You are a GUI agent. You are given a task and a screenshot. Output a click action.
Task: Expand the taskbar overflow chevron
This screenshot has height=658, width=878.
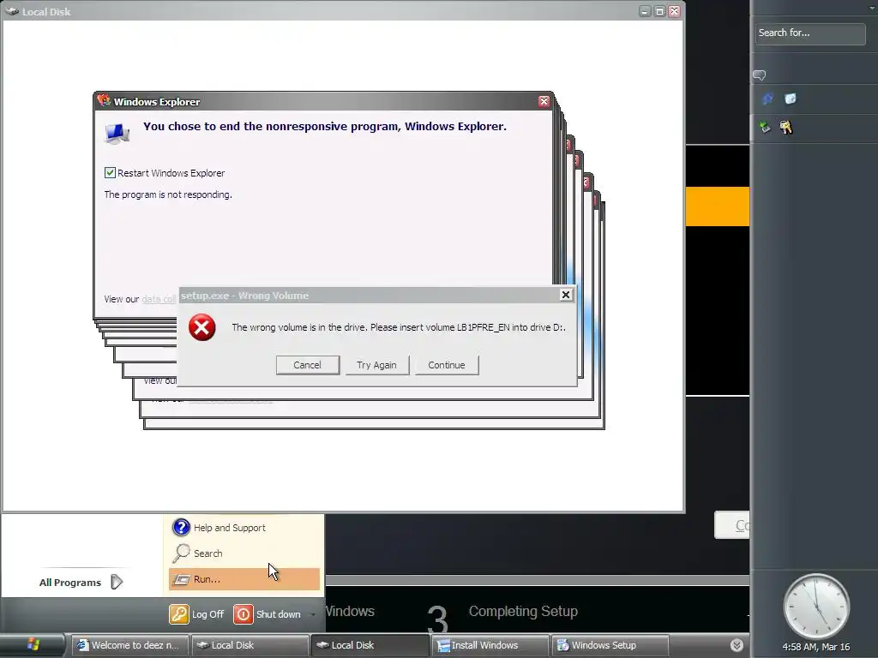point(737,645)
